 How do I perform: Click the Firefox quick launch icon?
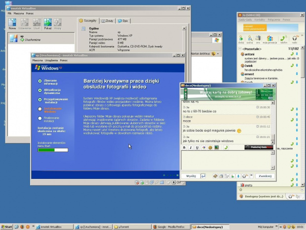pyautogui.click(x=22, y=227)
